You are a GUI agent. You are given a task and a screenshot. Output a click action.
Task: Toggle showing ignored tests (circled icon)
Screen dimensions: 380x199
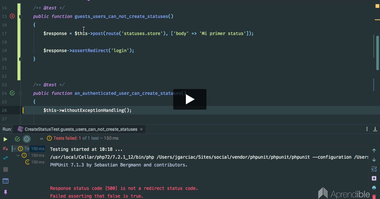(27, 139)
